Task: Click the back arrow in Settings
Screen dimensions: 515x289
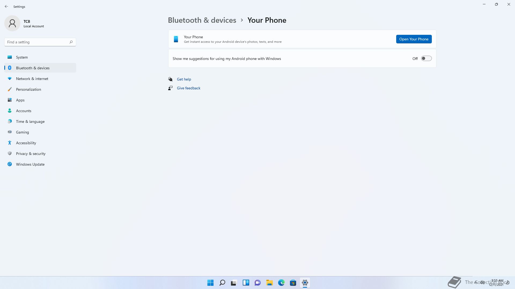Action: (x=6, y=6)
